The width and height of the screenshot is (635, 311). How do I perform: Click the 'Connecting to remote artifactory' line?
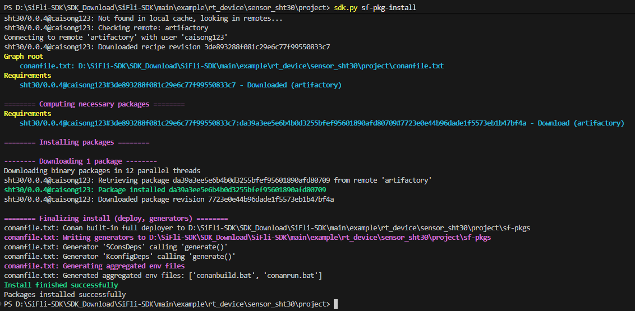(116, 38)
